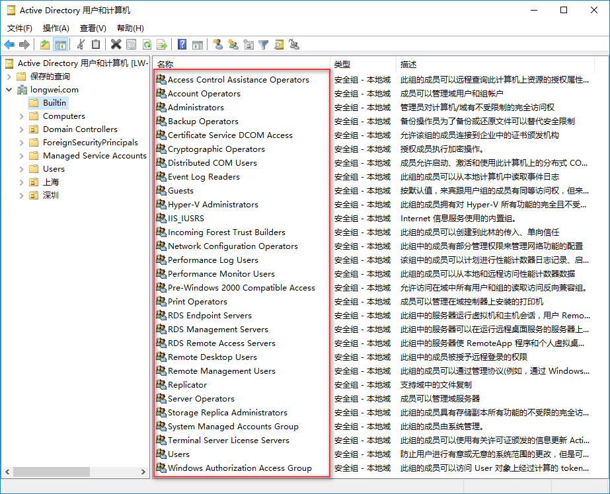Collapse the longwei.com domain node
The width and height of the screenshot is (610, 494).
tap(9, 90)
